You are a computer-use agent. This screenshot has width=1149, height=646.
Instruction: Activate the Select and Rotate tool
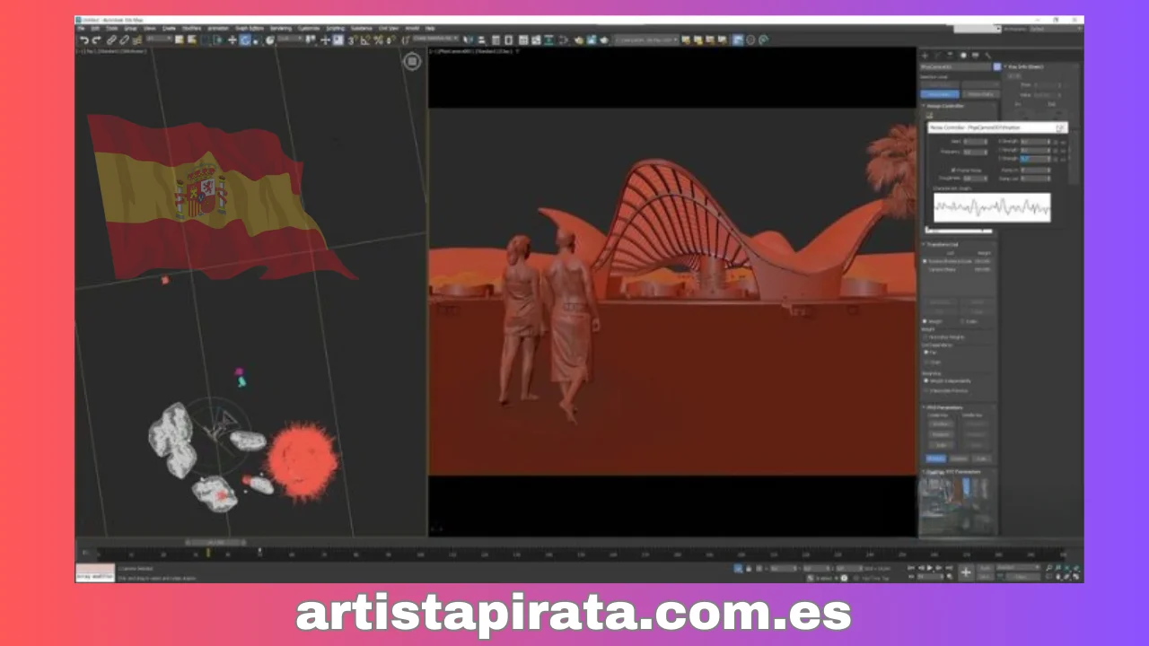[x=245, y=39]
